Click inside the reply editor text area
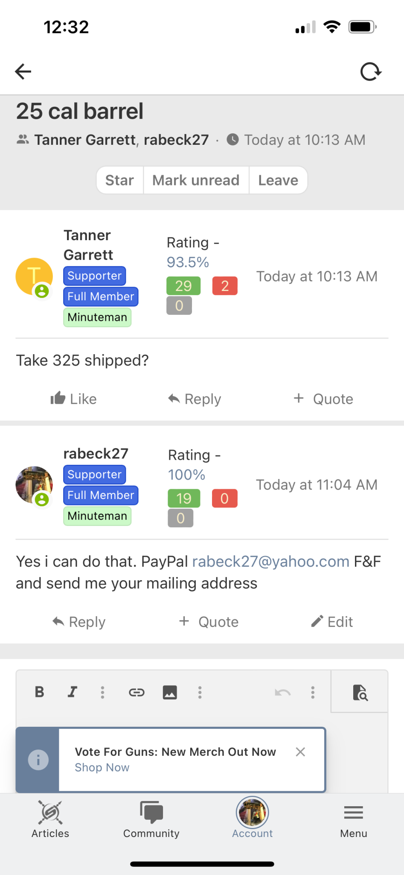Image resolution: width=404 pixels, height=875 pixels. tap(201, 720)
